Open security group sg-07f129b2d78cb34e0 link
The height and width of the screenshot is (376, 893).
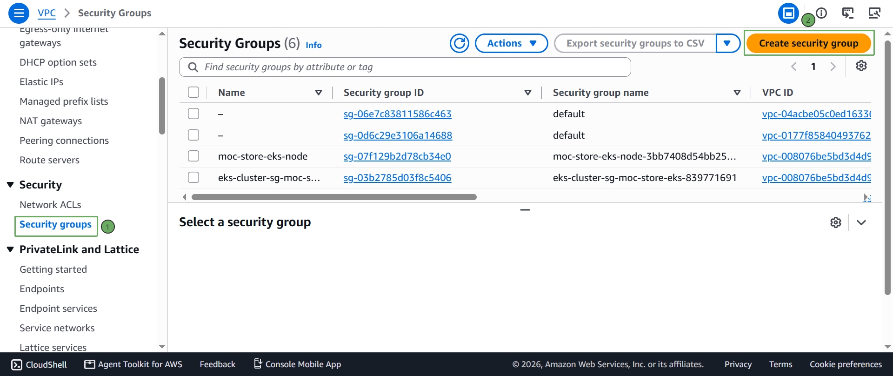397,156
